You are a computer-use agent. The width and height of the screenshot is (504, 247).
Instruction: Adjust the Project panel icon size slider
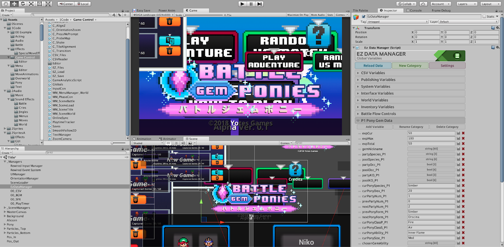[x=118, y=143]
